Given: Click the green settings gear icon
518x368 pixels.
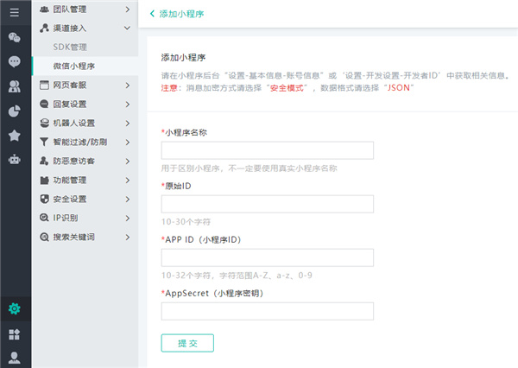Looking at the screenshot, I should click(15, 308).
